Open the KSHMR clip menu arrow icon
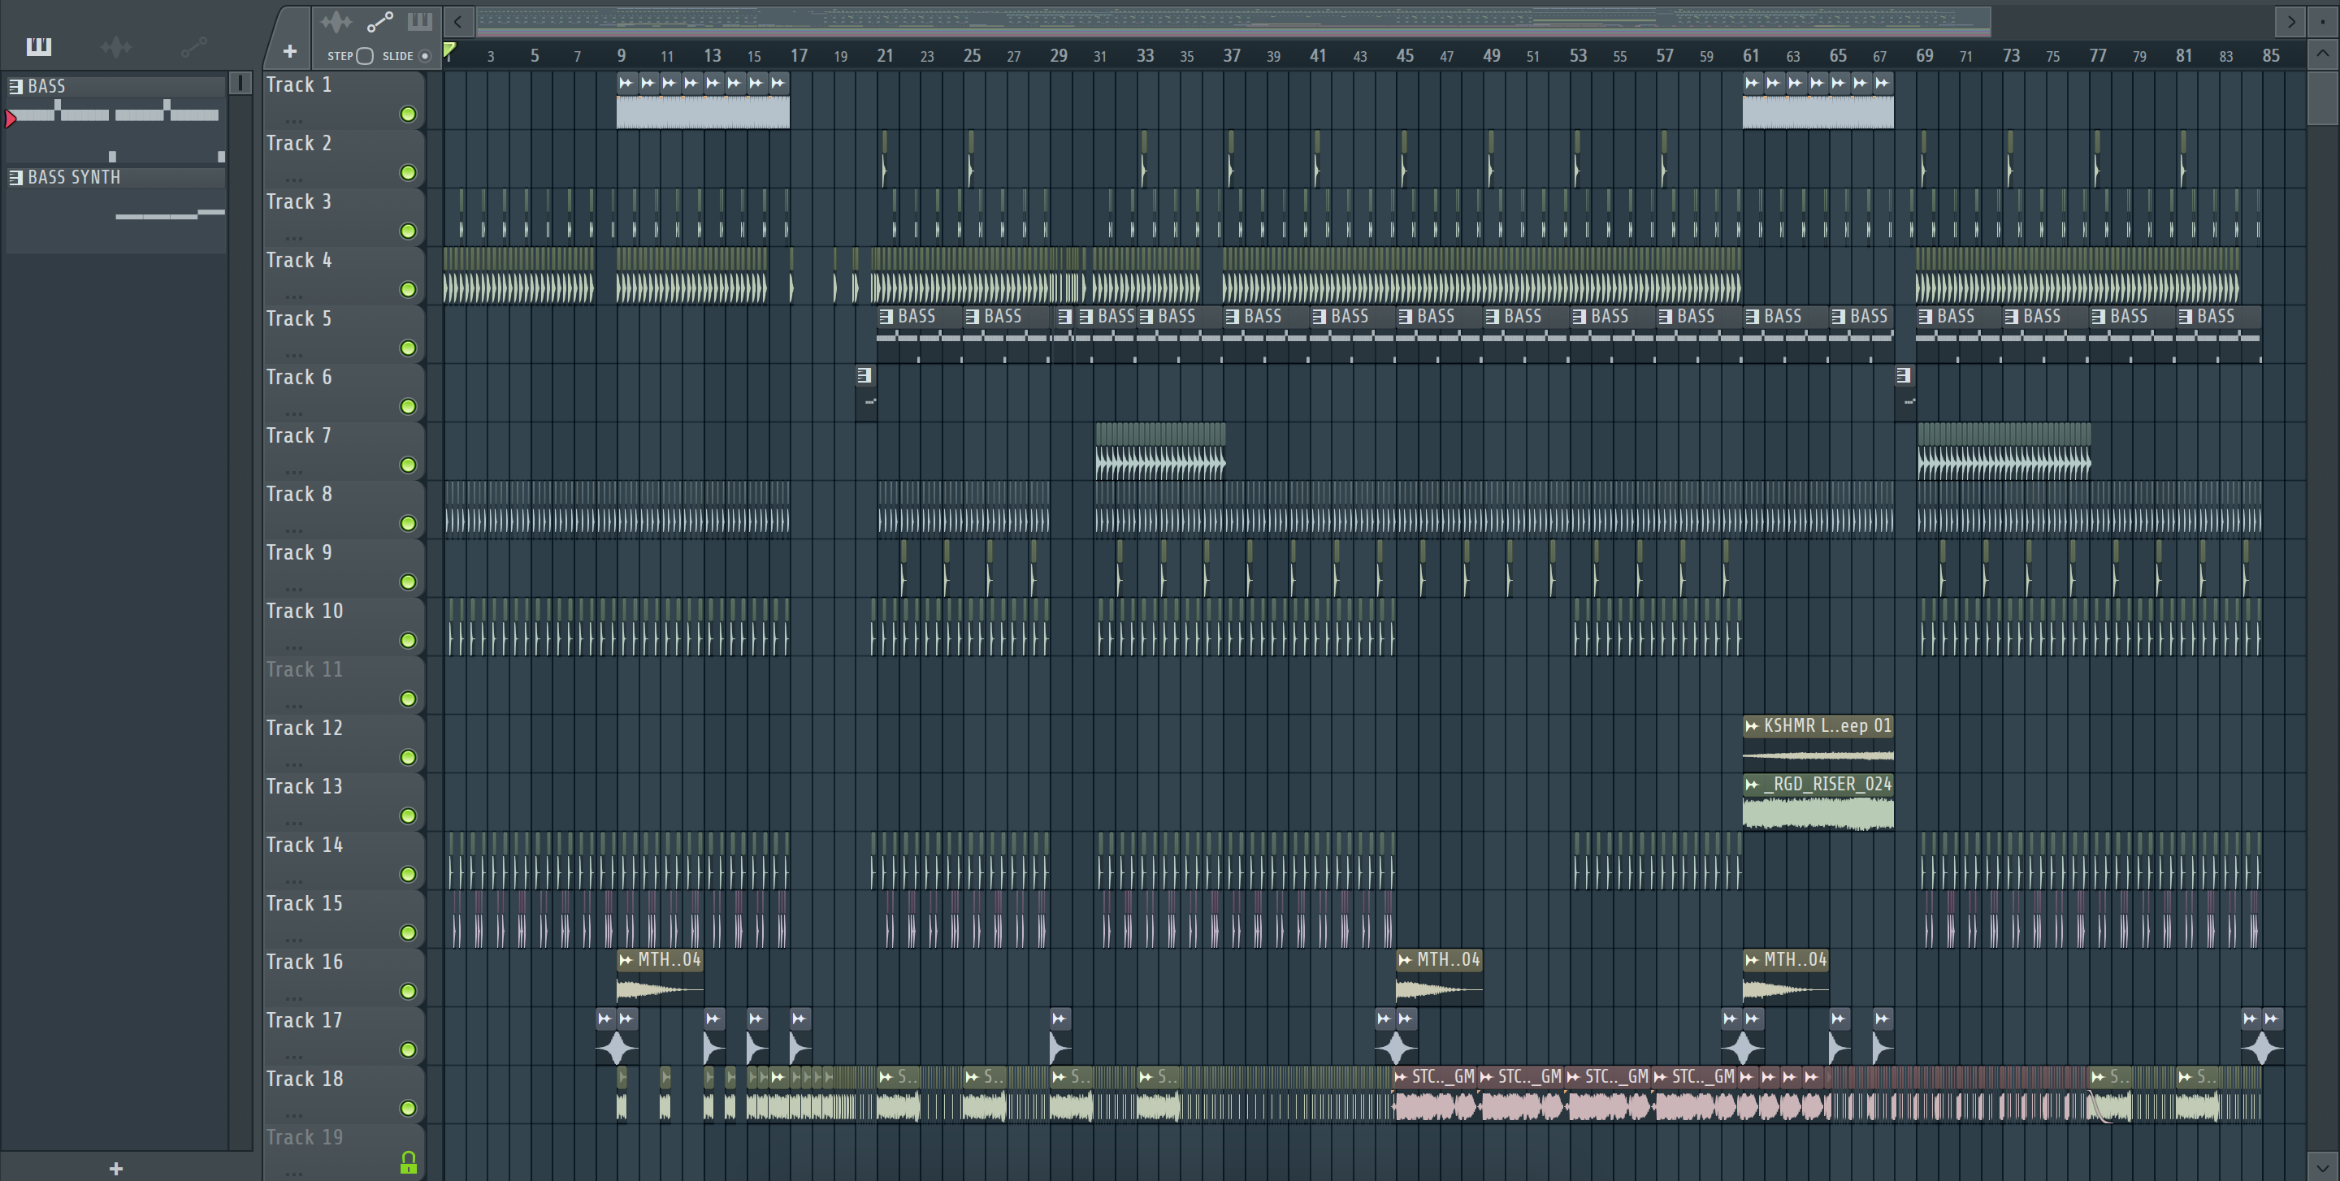Viewport: 2340px width, 1181px height. [x=1753, y=726]
